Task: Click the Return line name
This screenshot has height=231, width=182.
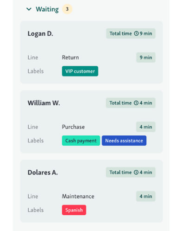Action: (x=70, y=58)
